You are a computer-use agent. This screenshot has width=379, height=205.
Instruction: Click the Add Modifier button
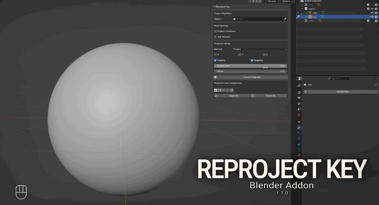[341, 92]
